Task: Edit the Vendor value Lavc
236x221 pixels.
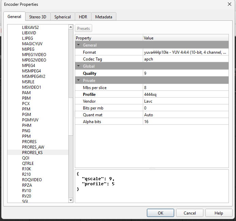Action: pos(186,101)
